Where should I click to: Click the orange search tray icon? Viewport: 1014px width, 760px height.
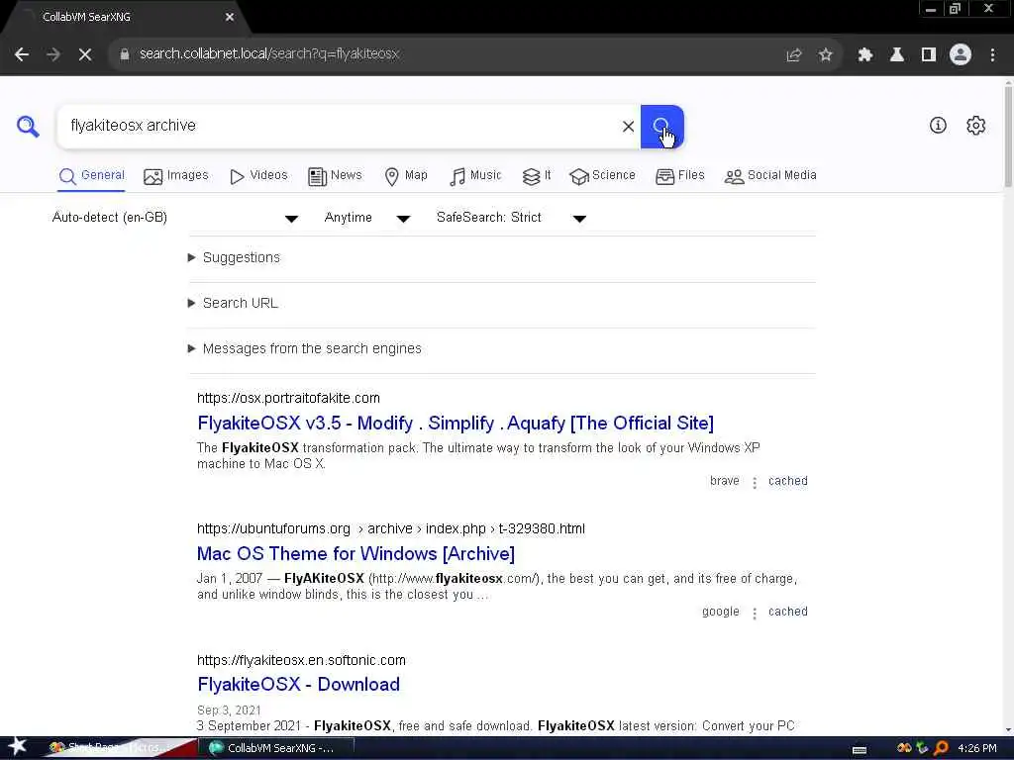point(942,748)
